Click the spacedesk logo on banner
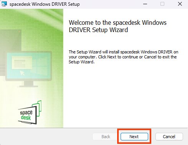This screenshot has height=145, width=188. [30, 113]
